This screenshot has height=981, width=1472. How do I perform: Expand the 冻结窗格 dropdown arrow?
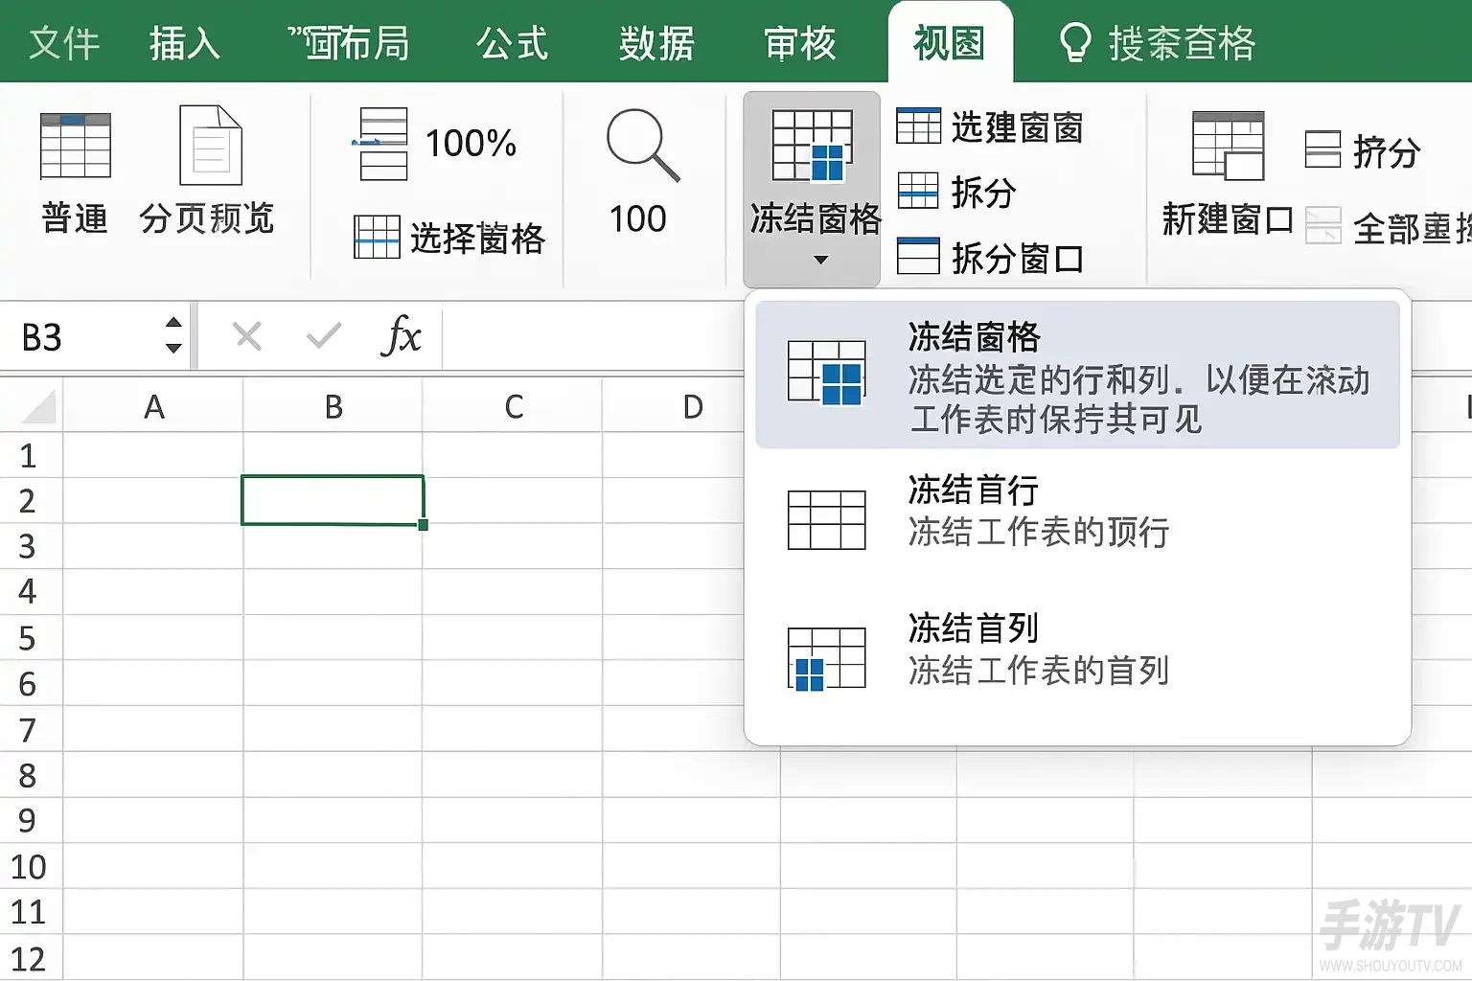(820, 260)
